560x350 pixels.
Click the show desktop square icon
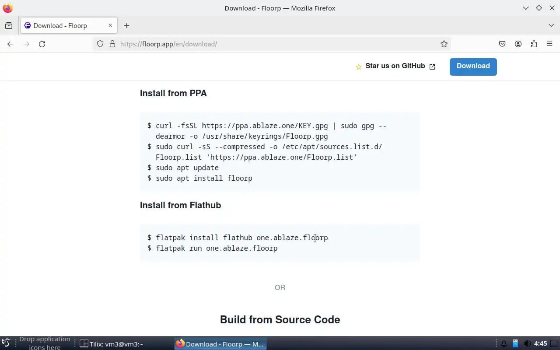pos(554,343)
